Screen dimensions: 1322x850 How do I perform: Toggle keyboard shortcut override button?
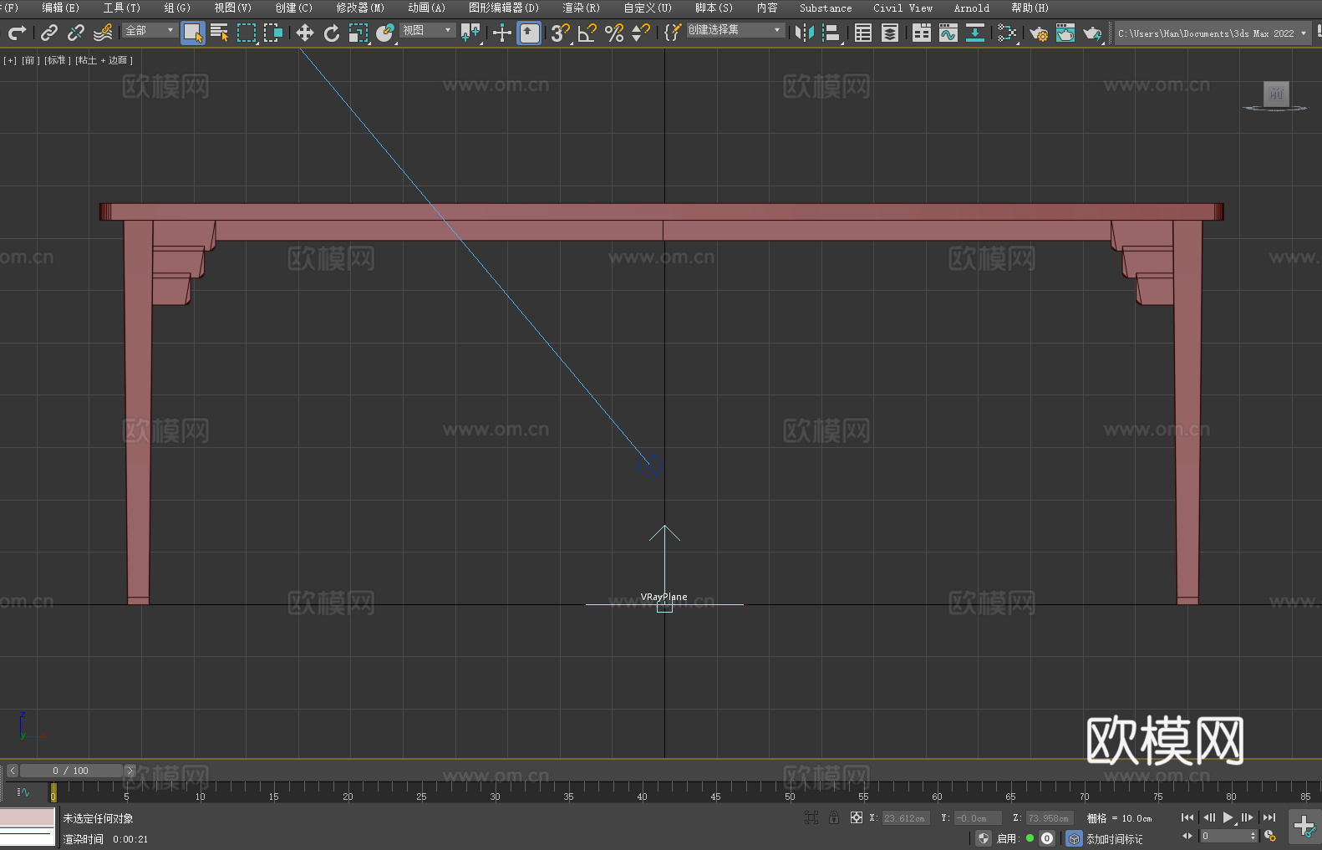tap(529, 33)
